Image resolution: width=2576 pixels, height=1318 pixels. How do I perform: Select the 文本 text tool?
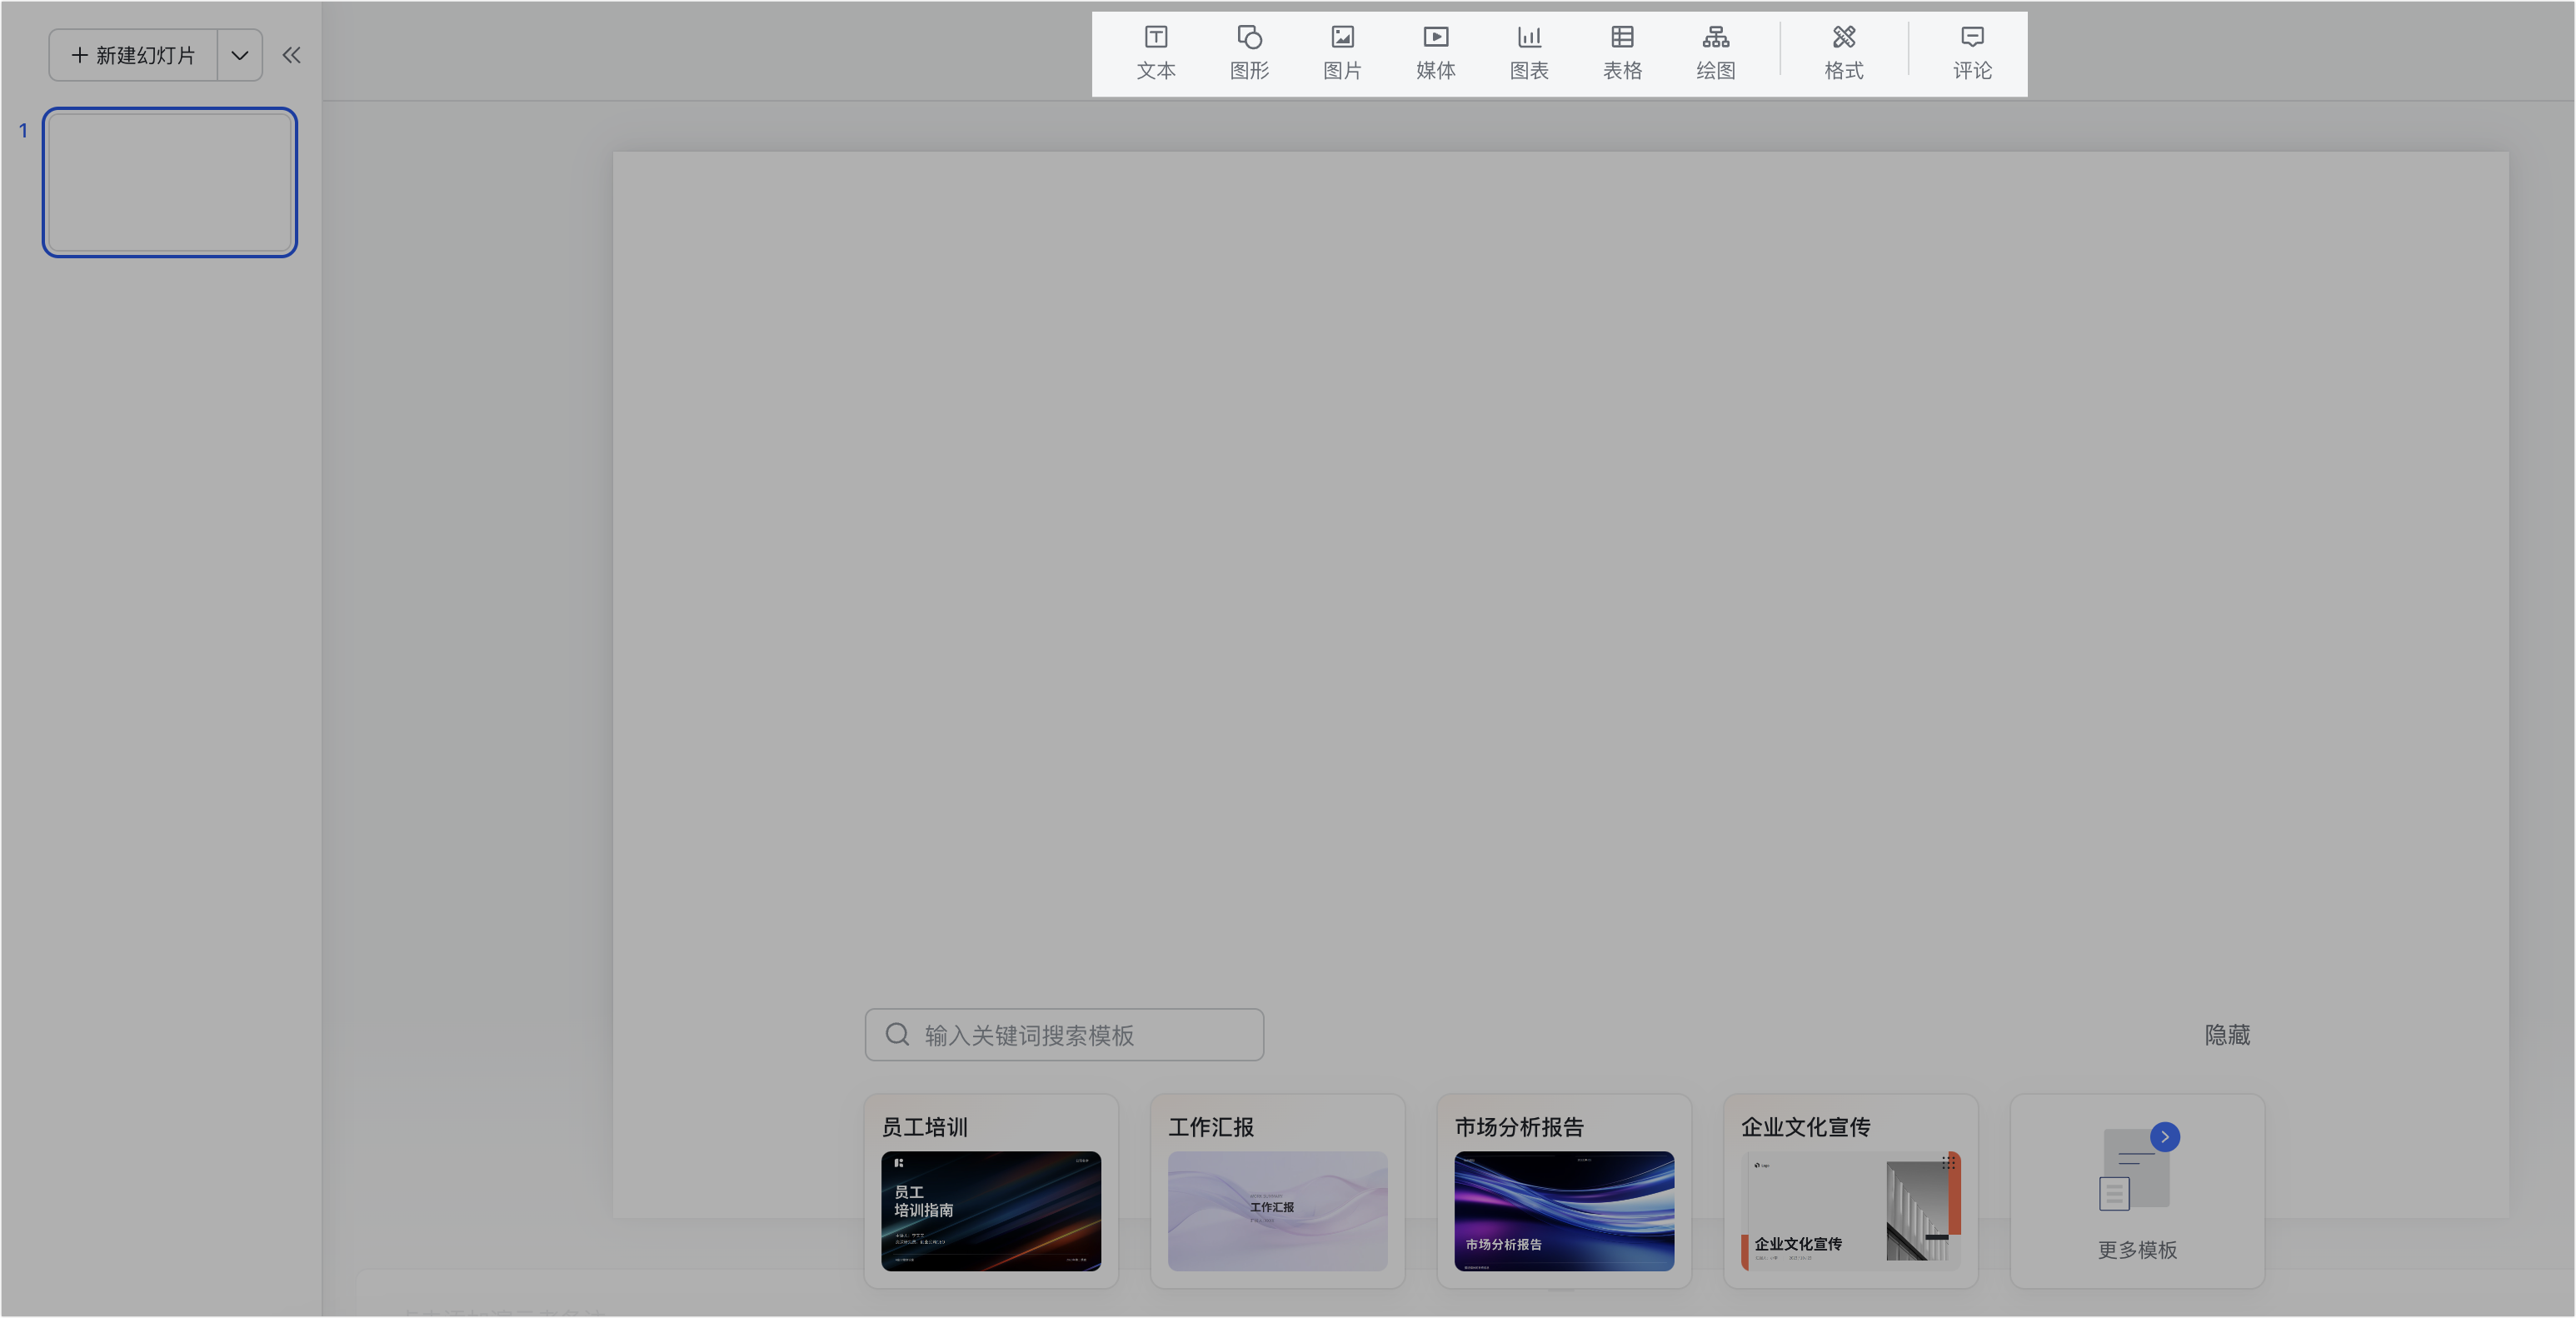(1155, 53)
